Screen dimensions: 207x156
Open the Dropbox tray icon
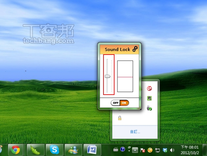[x=165, y=150]
